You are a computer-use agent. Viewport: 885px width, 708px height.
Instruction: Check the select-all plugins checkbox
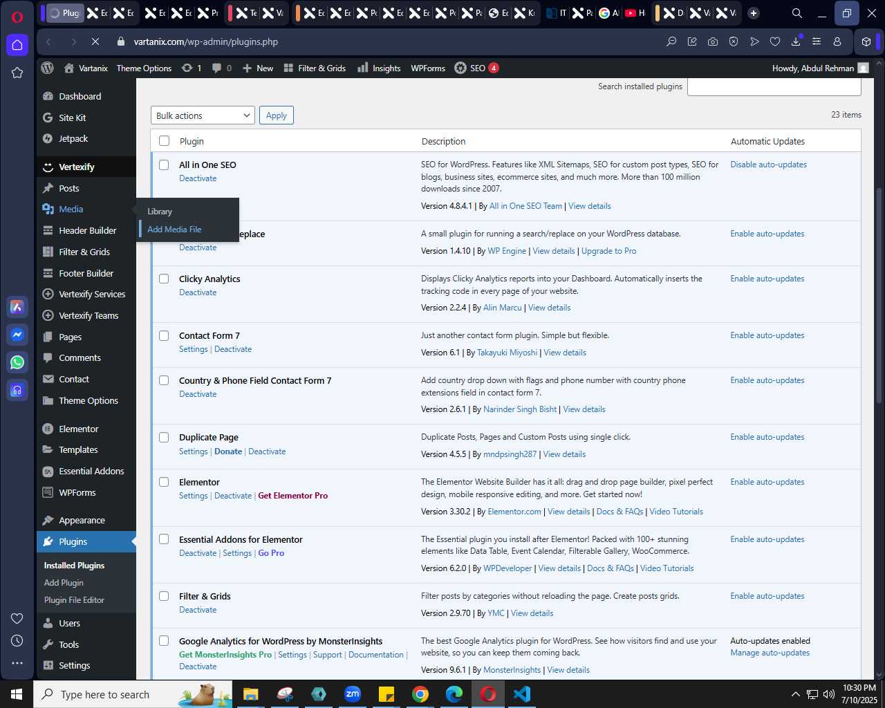pos(164,141)
